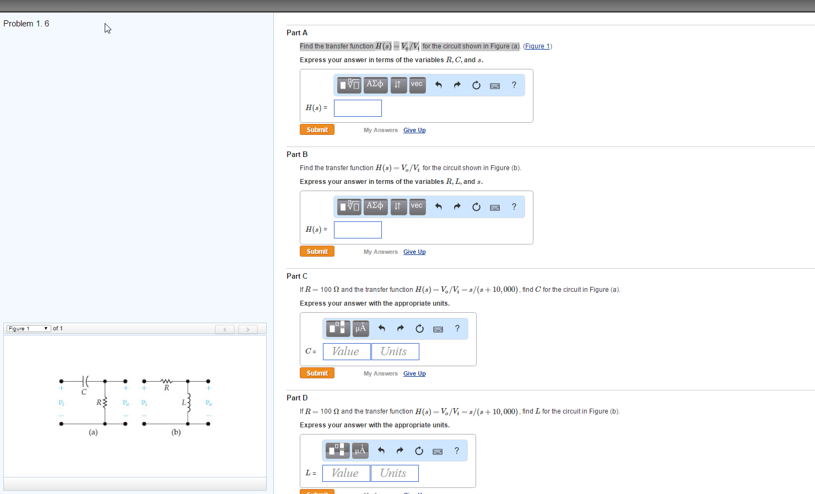Open the on-screen keyboard icon in Part A
Screen dimensions: 815x494
coord(494,85)
